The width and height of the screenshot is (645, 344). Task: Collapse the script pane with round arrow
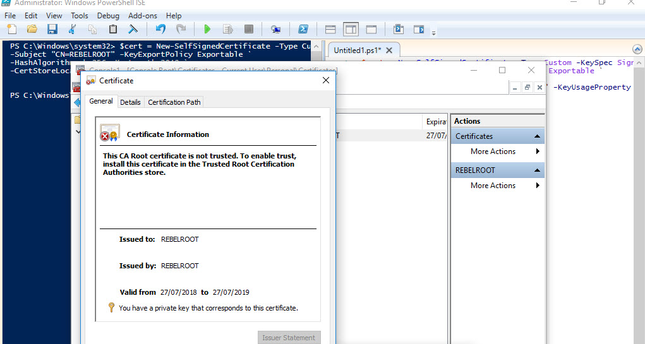point(637,49)
